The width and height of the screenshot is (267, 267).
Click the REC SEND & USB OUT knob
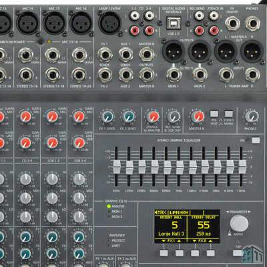[174, 117]
